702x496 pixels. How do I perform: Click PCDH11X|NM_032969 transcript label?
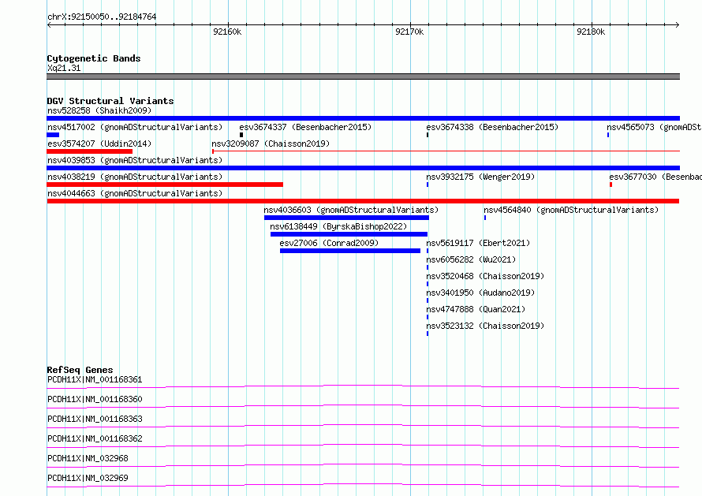tap(88, 478)
